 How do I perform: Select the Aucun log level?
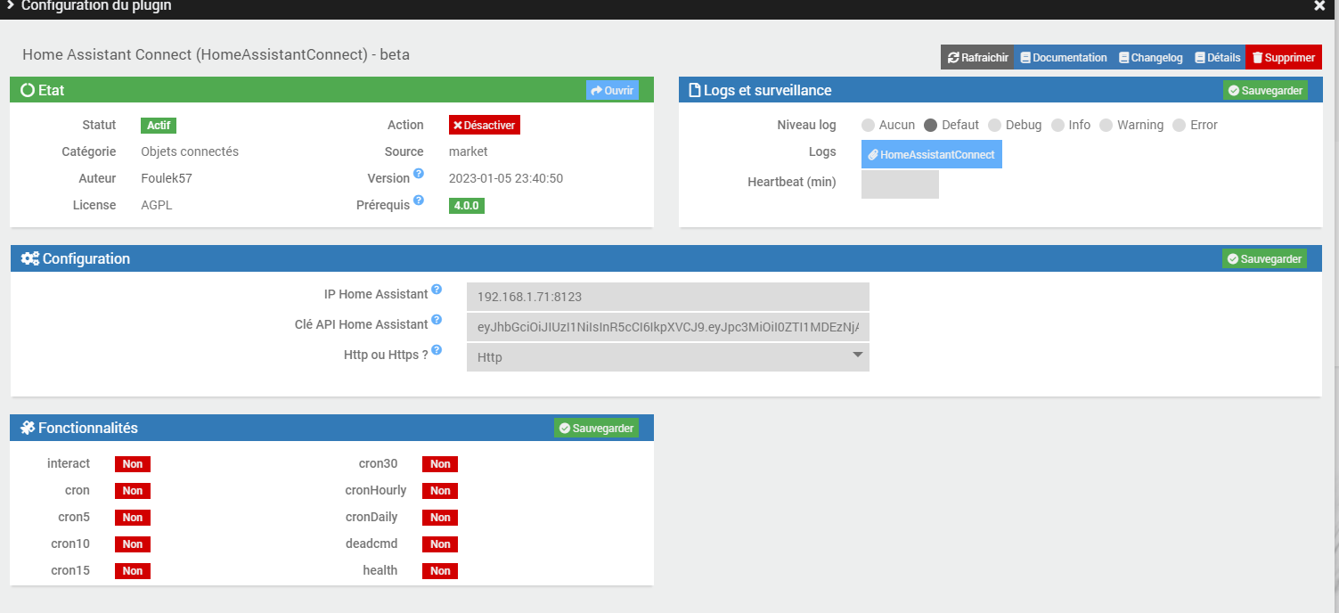point(868,125)
